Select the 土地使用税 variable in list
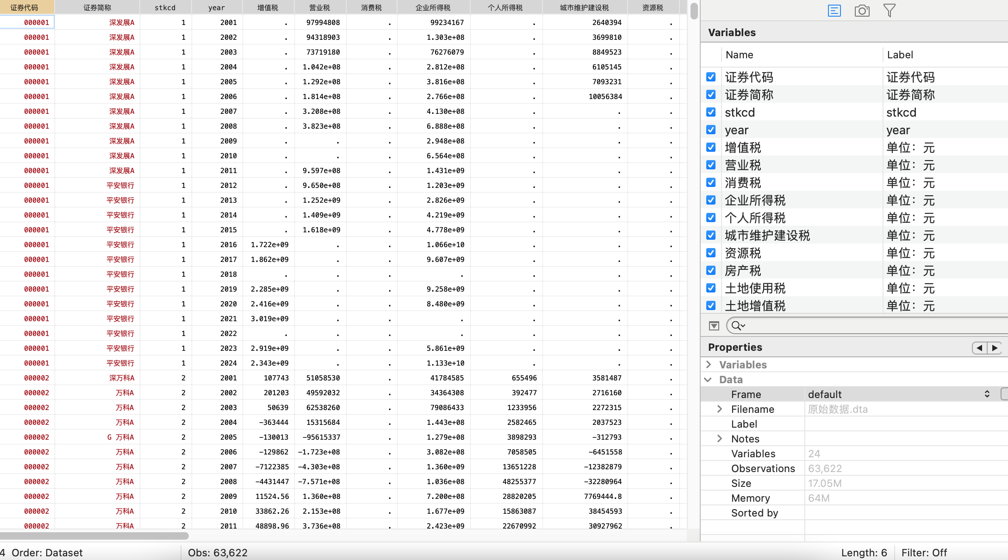 tap(755, 288)
